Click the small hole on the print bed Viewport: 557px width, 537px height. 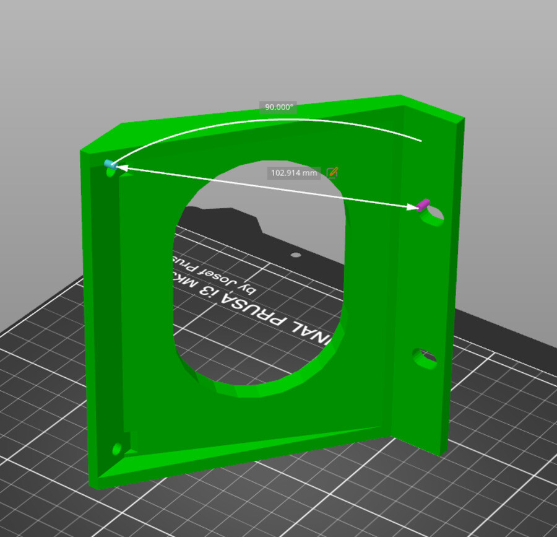[x=296, y=255]
